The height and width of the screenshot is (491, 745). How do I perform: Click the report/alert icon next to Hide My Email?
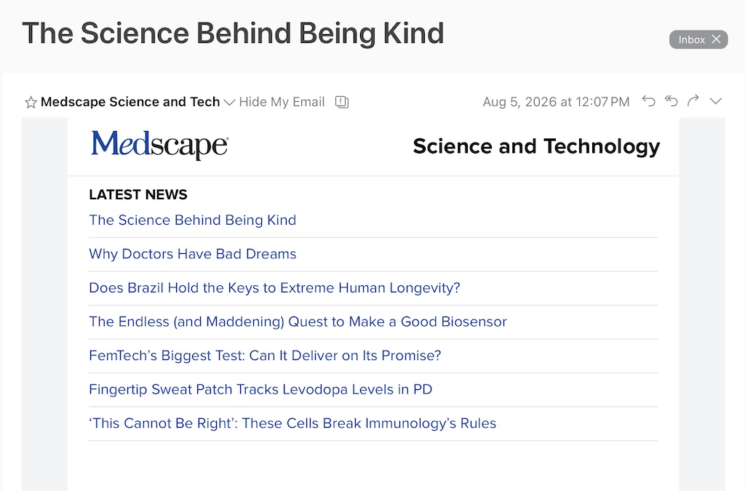(342, 102)
